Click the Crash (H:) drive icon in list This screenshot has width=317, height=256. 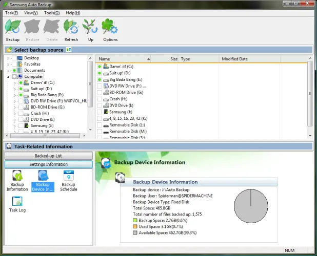click(106, 99)
